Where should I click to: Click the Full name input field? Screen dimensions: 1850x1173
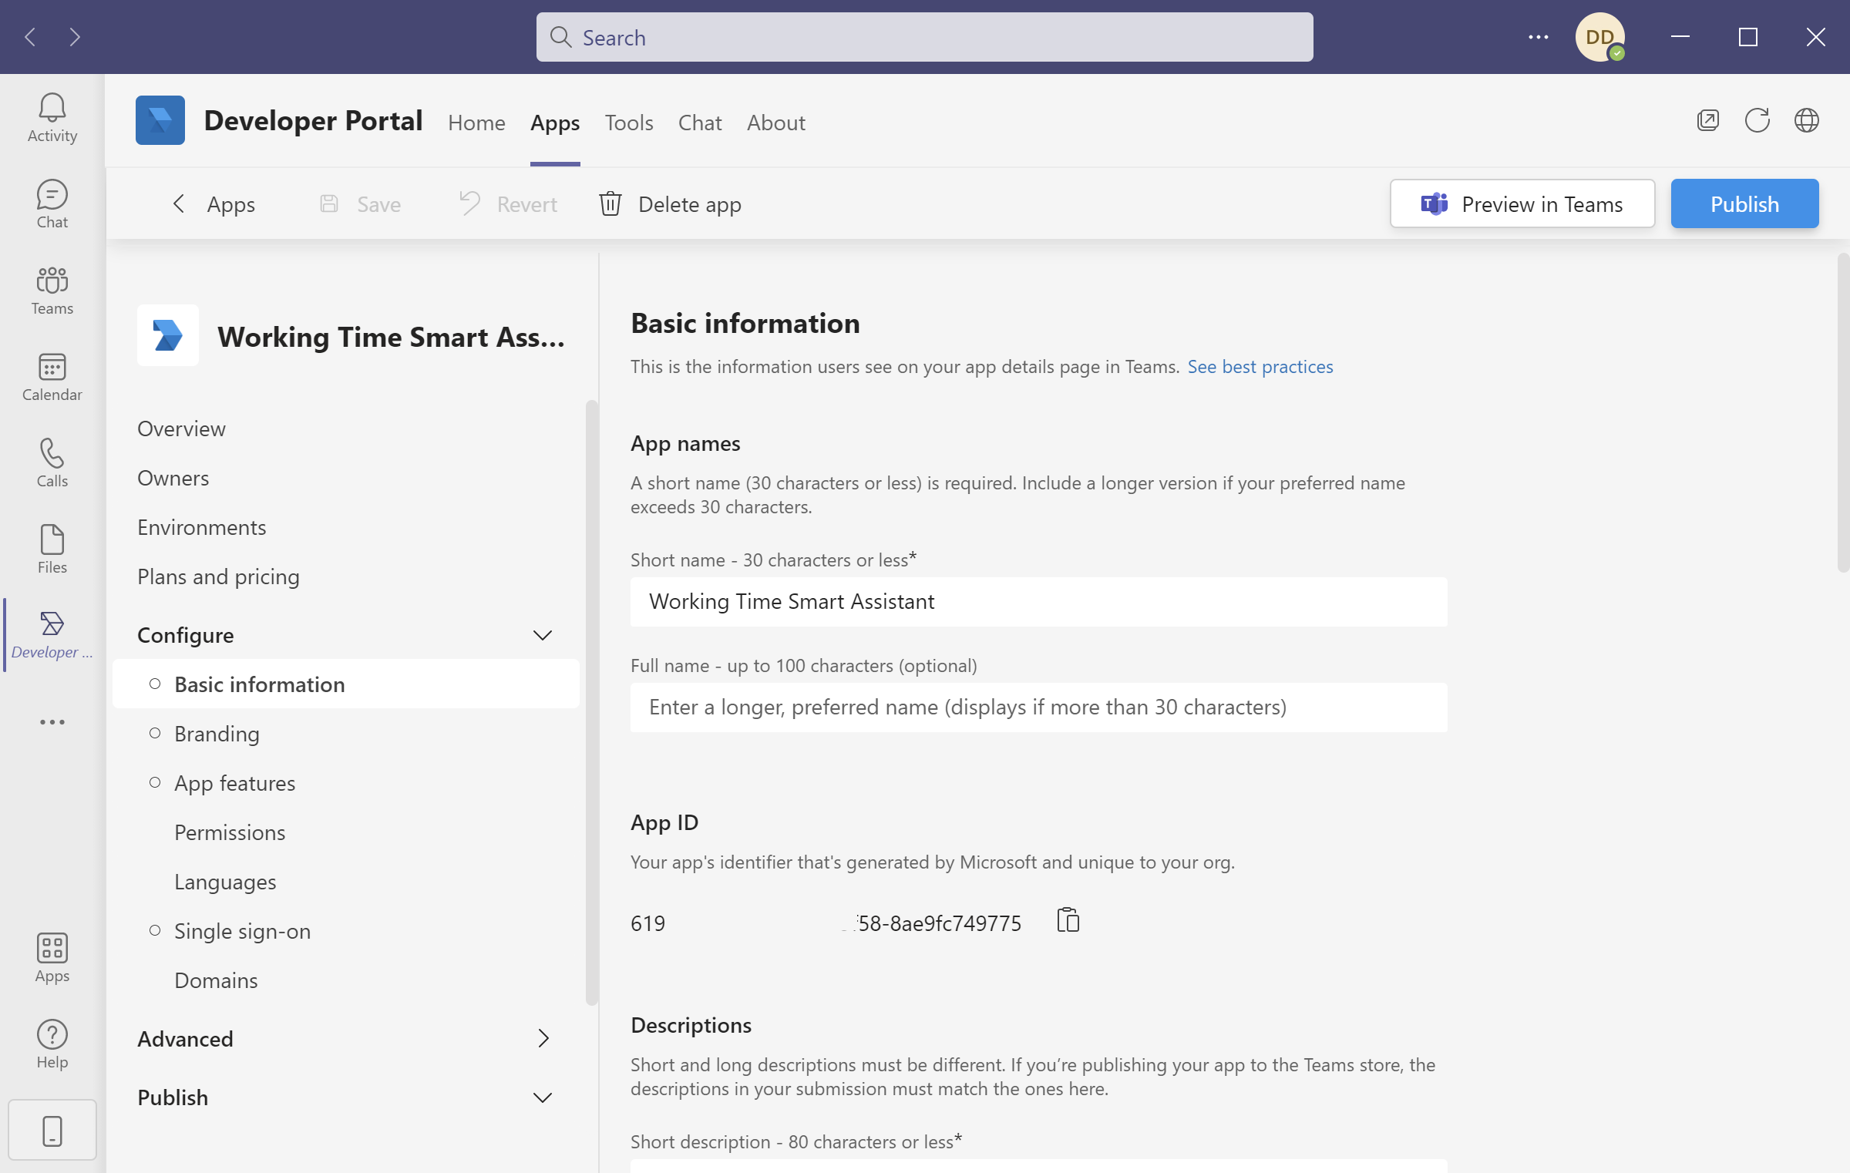(1038, 707)
